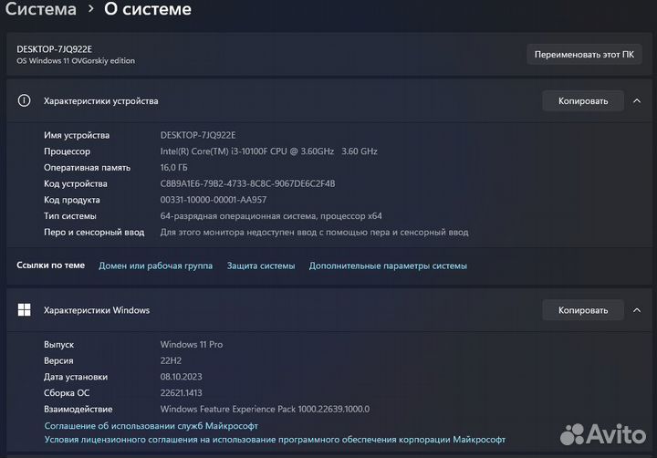Select the OS build value 22621.1413

pyautogui.click(x=181, y=392)
